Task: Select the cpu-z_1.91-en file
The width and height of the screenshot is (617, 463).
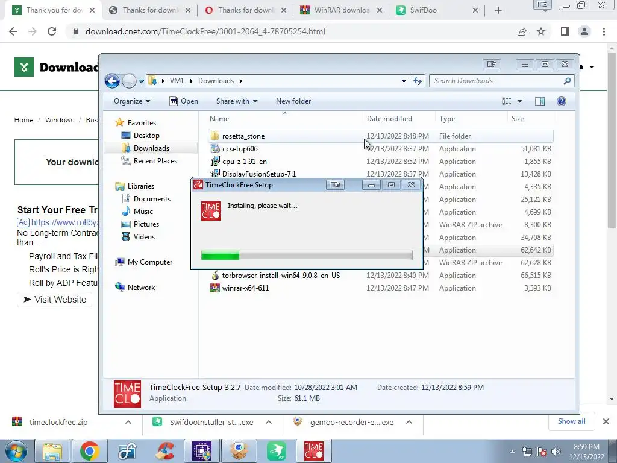Action: click(x=381, y=162)
